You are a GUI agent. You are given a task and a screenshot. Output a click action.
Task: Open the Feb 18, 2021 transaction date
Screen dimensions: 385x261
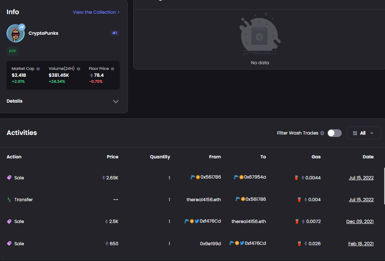click(361, 244)
